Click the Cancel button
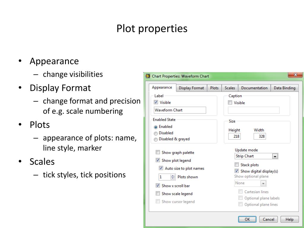The width and height of the screenshot is (304, 228). 268,219
